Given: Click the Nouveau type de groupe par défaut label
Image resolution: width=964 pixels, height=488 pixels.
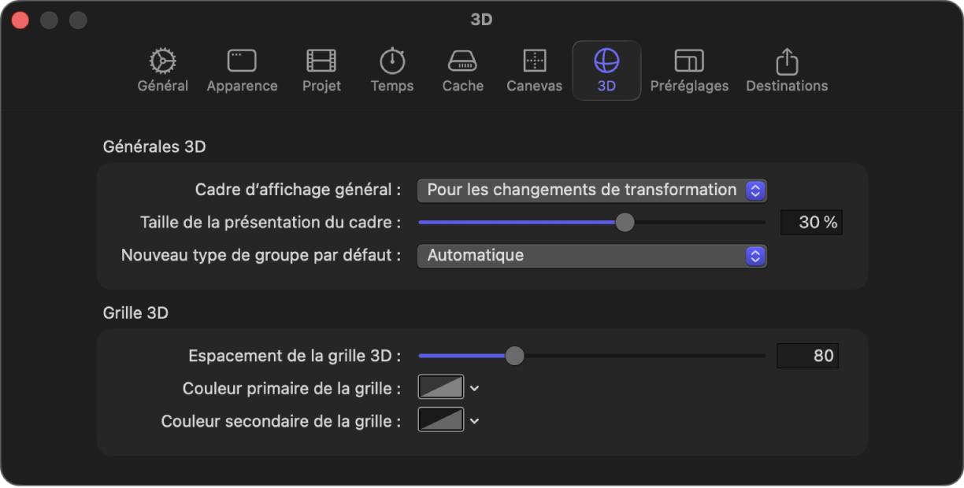Looking at the screenshot, I should (261, 256).
